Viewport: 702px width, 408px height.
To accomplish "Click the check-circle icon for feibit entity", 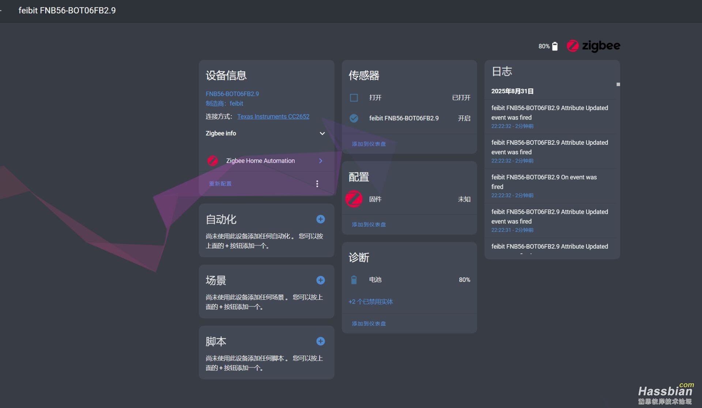I will (x=354, y=118).
